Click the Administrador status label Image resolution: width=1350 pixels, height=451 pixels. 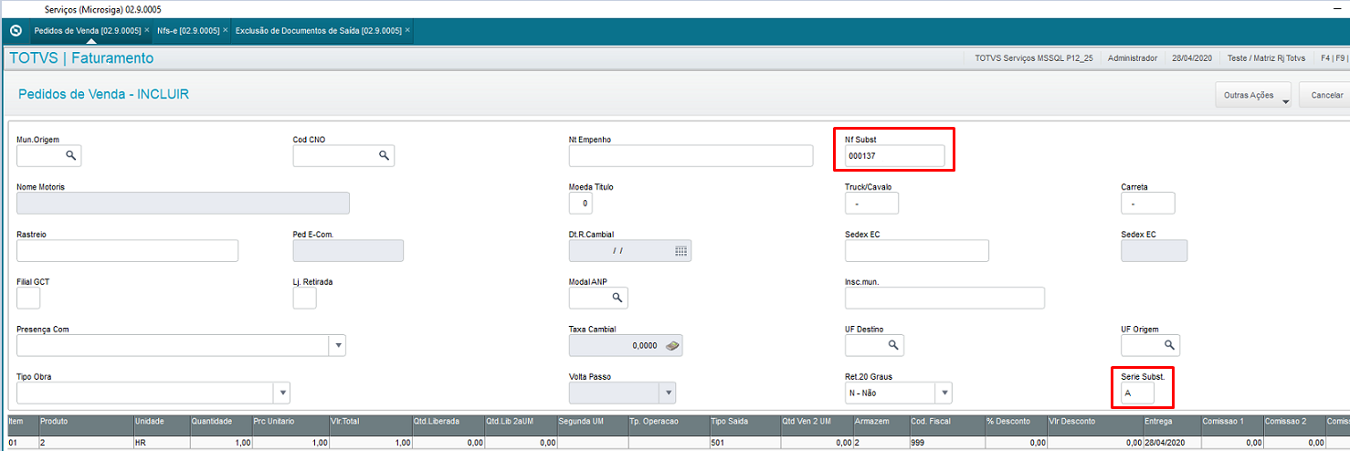[1132, 58]
